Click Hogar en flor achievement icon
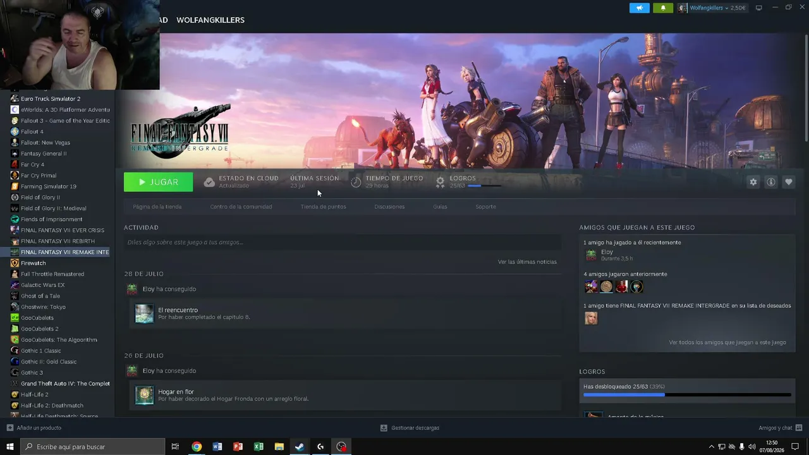The width and height of the screenshot is (809, 455). [144, 395]
